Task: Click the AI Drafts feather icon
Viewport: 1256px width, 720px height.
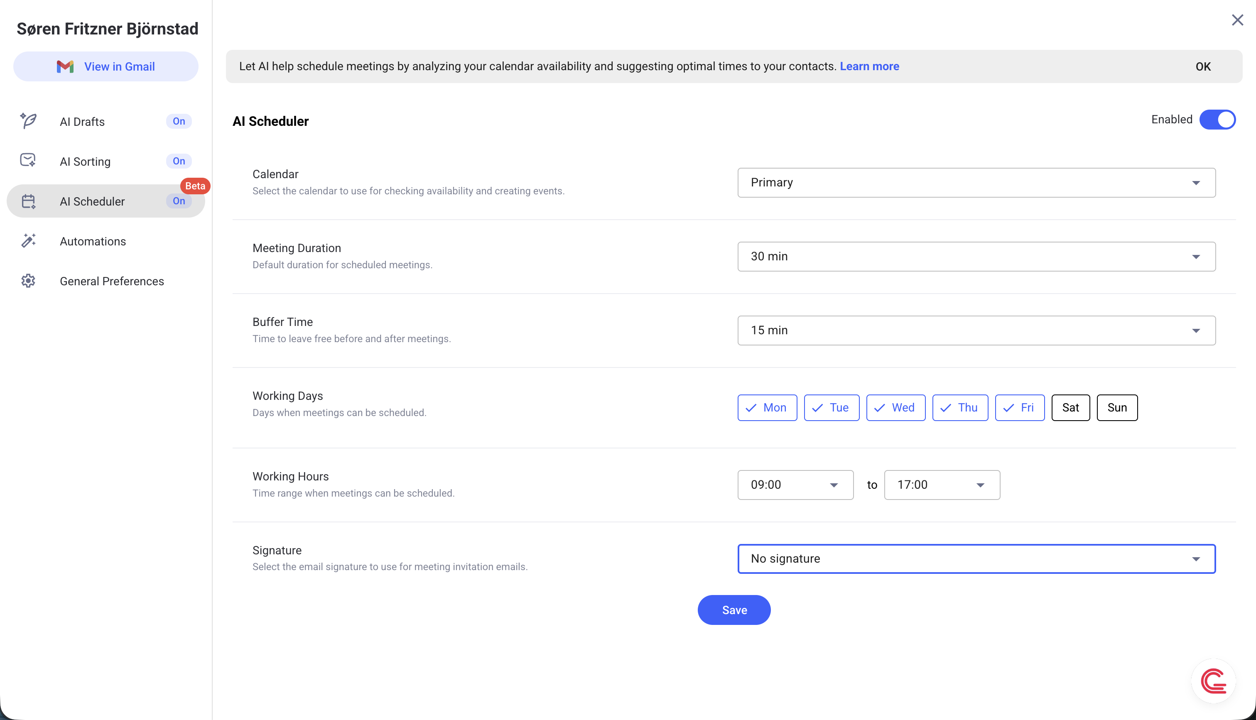Action: pos(28,121)
